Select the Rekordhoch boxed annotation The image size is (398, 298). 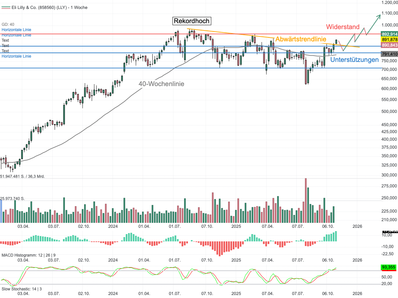pos(192,21)
